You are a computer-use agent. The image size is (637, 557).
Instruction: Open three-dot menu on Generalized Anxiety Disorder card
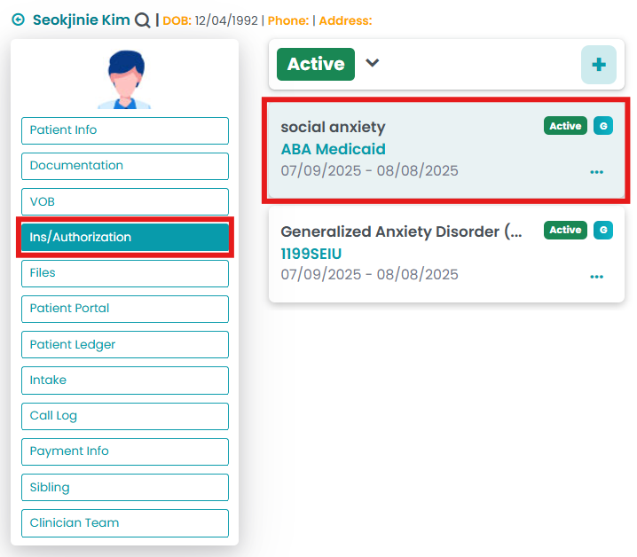click(x=596, y=277)
